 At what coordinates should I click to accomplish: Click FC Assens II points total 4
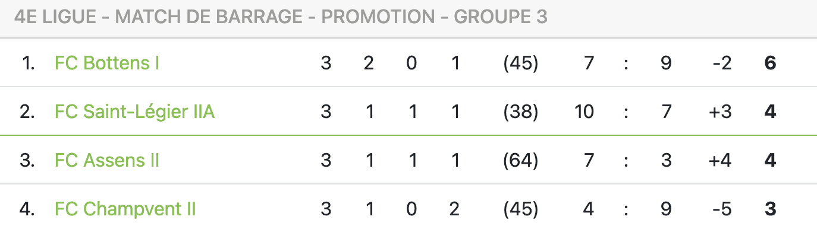771,160
